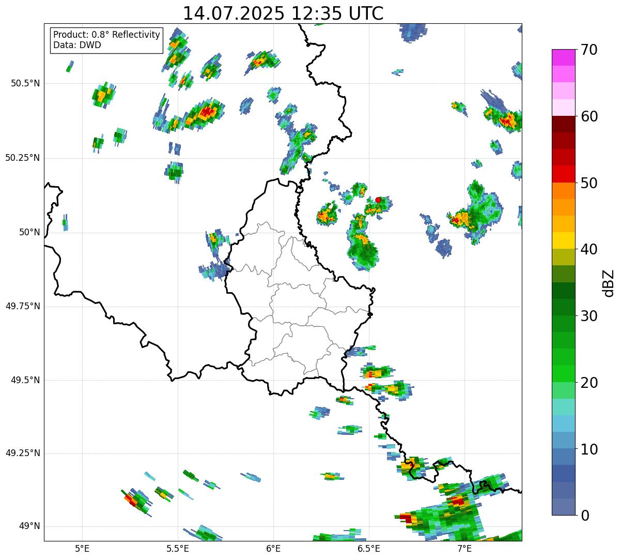Click the colorbar tick label 50
Image resolution: width=621 pixels, height=559 pixels.
pyautogui.click(x=589, y=183)
